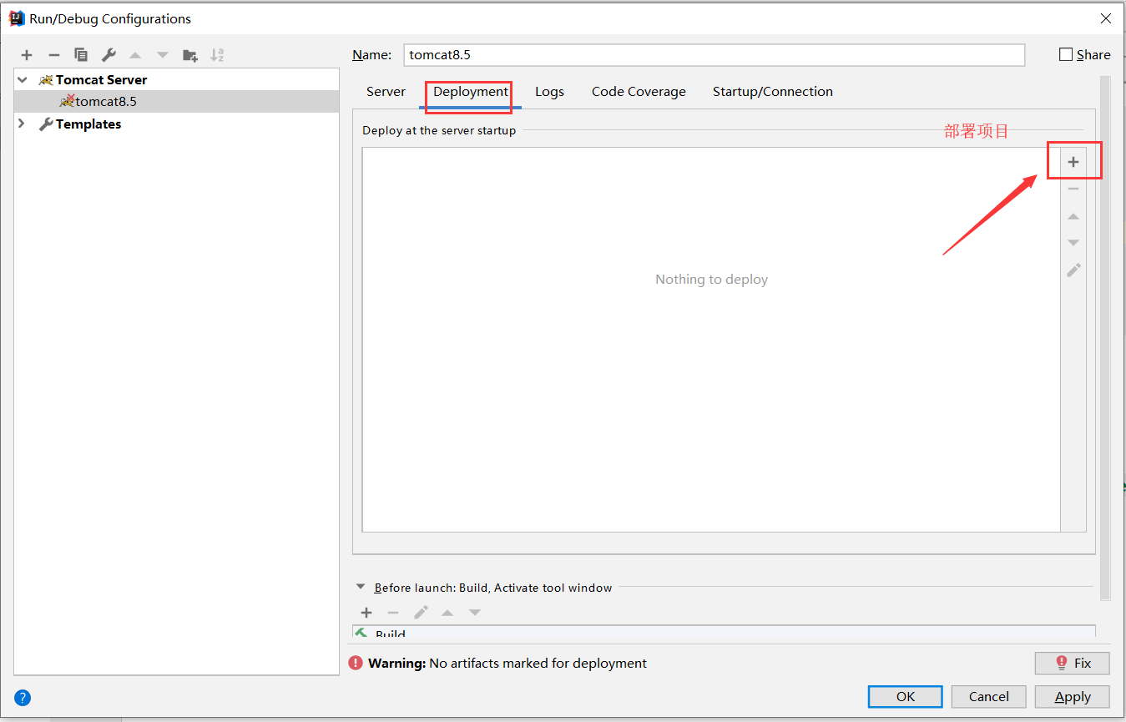The image size is (1126, 722).
Task: Create a new configuration folder
Action: (189, 55)
